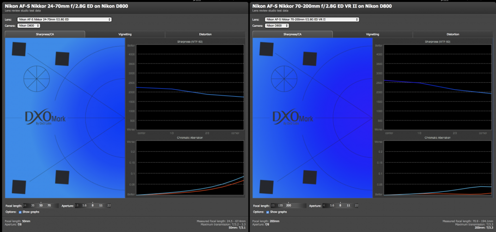Click the 'Focal length: 200mm' status readout
The image size is (496, 232).
click(266, 221)
